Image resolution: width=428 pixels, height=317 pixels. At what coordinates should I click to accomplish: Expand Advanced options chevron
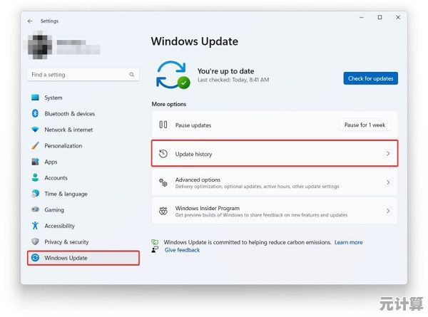(x=388, y=183)
